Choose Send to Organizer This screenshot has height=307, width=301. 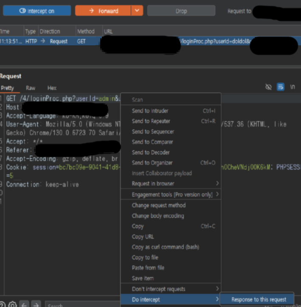[171, 163]
